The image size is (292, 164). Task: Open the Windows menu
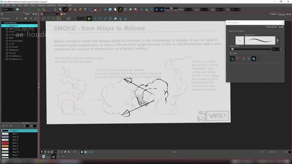pos(62,5)
